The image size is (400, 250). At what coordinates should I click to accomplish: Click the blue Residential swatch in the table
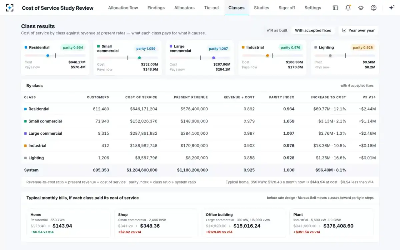25,109
